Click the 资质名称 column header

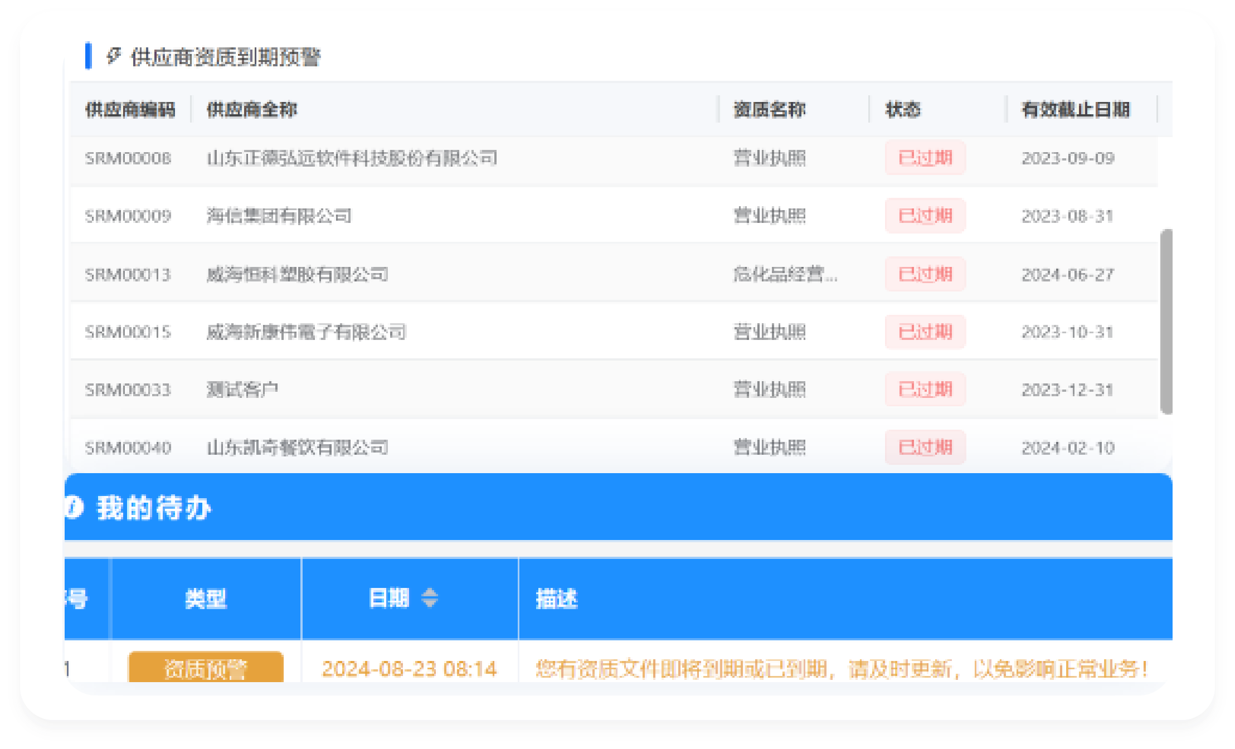(769, 110)
